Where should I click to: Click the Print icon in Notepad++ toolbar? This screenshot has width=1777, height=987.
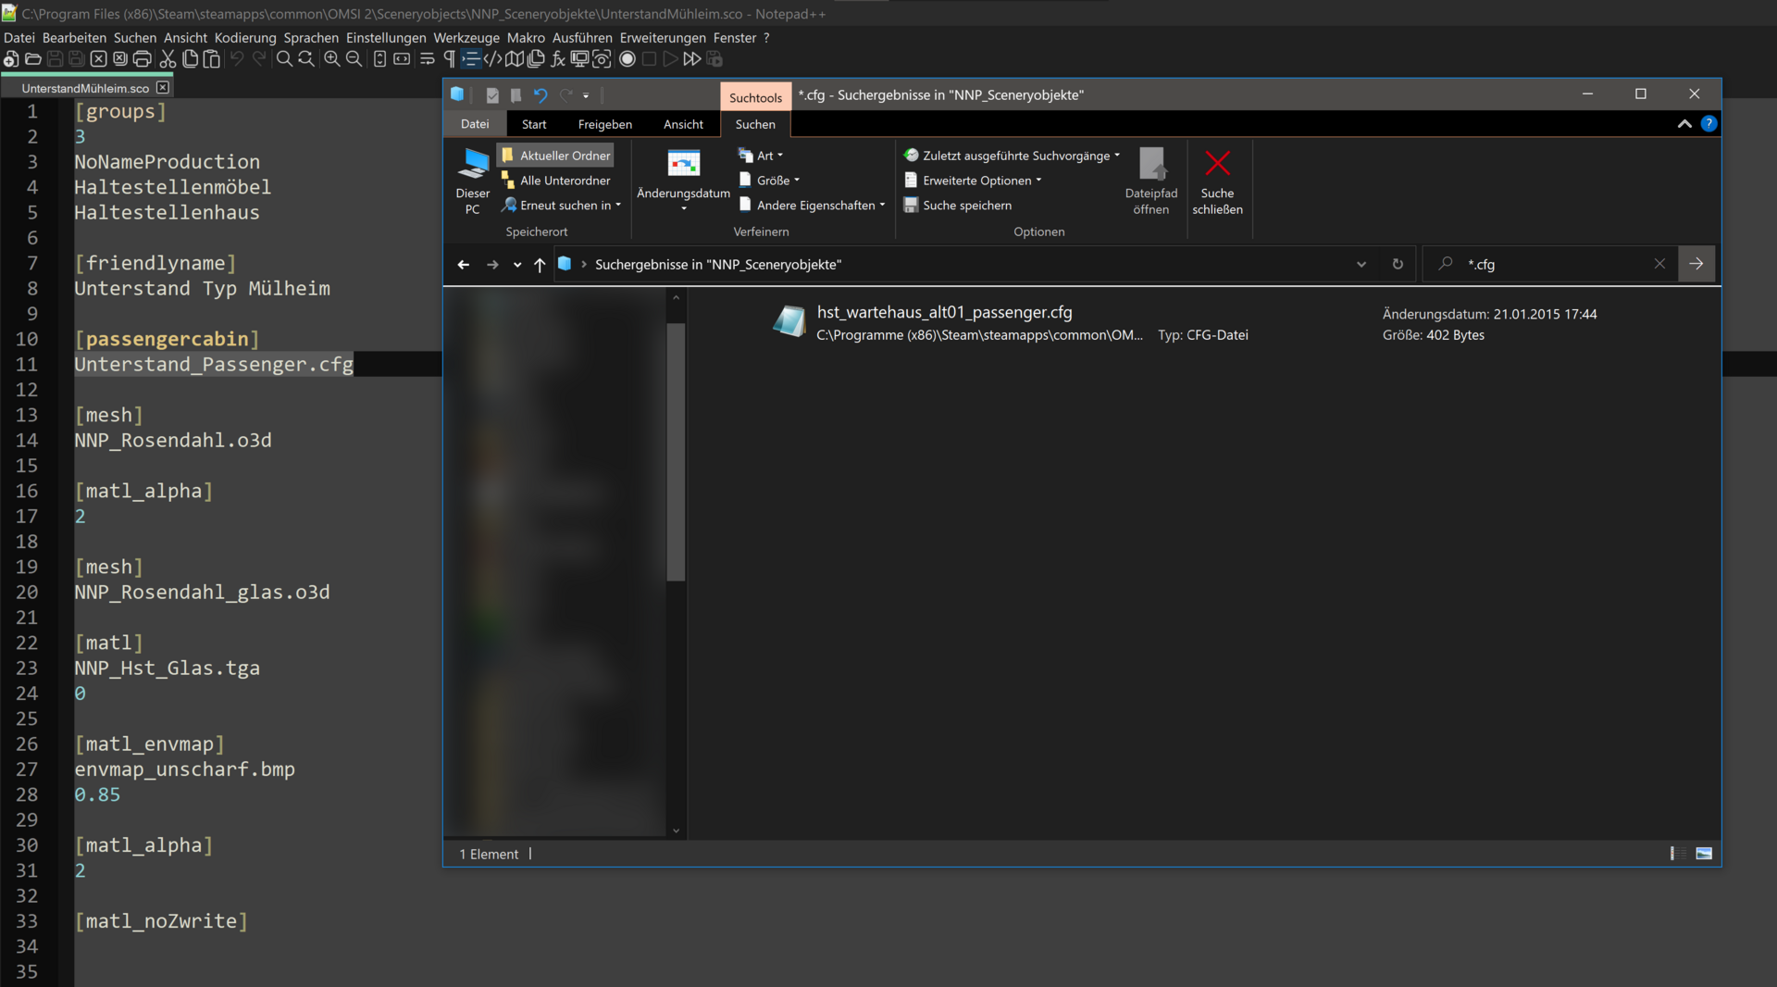[x=142, y=59]
